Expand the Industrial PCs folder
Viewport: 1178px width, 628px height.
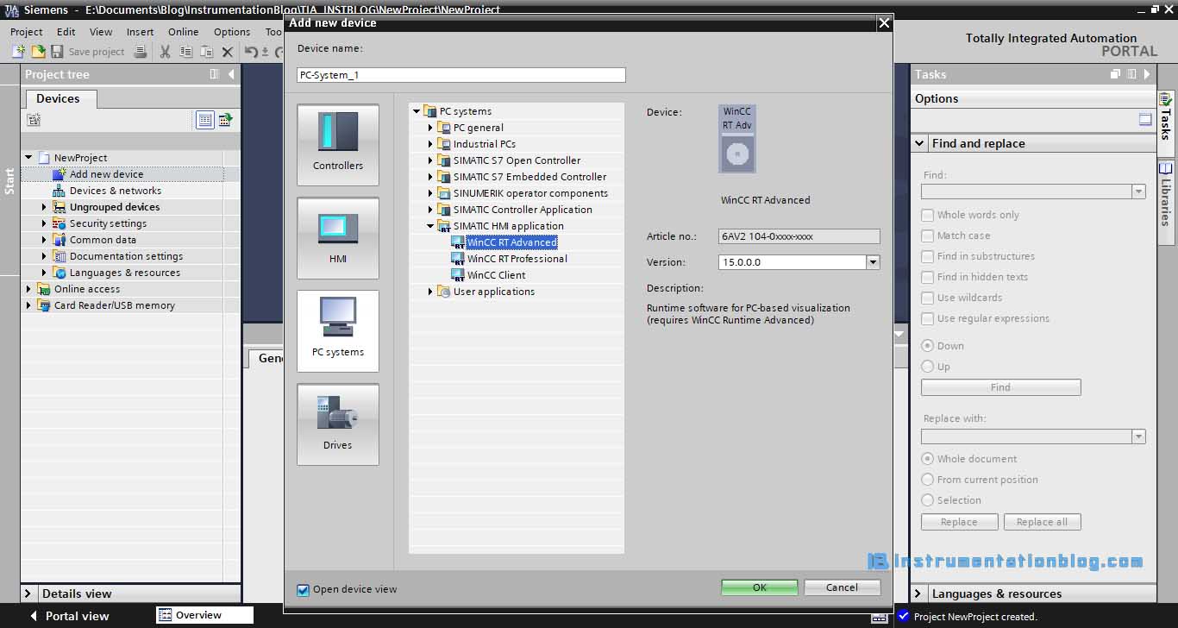[430, 144]
